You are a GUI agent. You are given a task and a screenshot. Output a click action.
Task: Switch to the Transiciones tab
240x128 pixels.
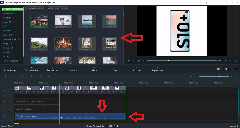pos(53,69)
